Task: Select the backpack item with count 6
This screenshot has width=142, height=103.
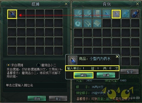Action: 88,14
